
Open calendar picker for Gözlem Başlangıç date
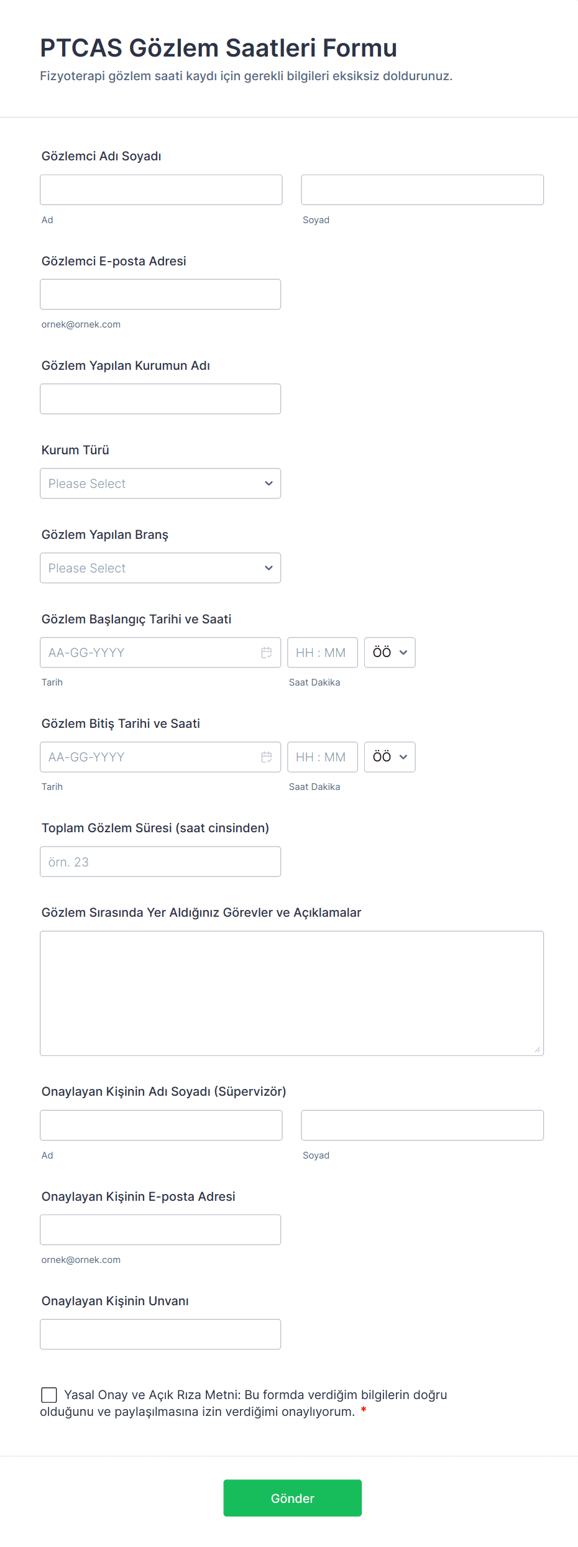tap(266, 653)
